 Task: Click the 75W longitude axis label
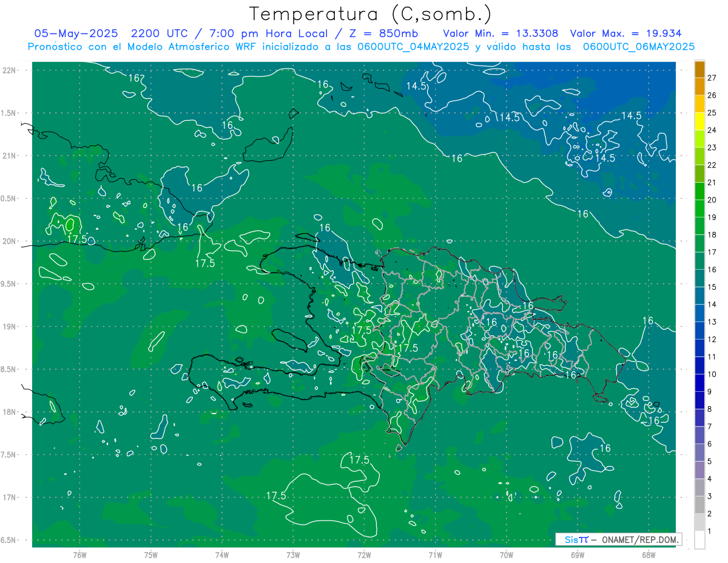coord(150,554)
